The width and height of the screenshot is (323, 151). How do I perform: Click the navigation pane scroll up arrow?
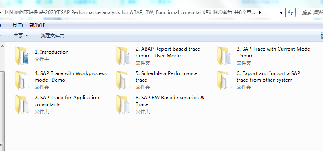pos(2,45)
